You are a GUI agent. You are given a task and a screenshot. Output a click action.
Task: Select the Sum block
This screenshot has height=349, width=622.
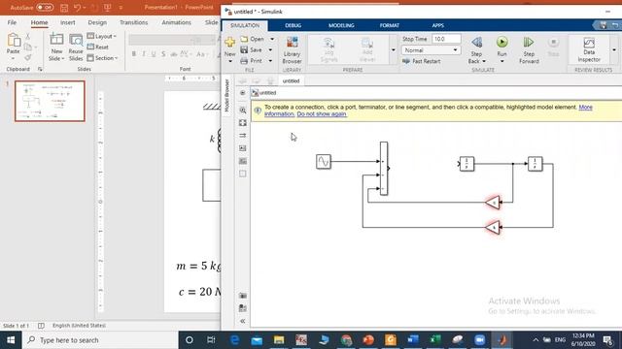(384, 168)
